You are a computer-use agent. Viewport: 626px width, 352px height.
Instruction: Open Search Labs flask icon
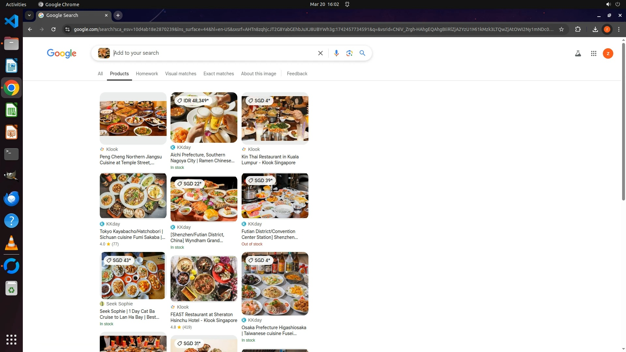click(x=578, y=53)
